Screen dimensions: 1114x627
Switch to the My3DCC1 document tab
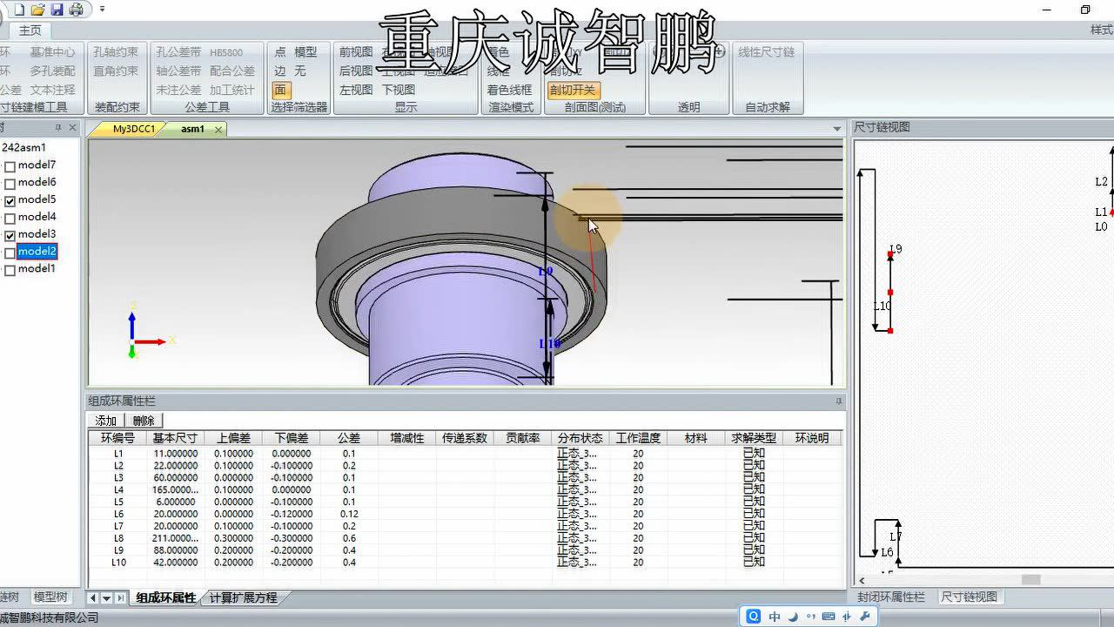[x=134, y=129]
